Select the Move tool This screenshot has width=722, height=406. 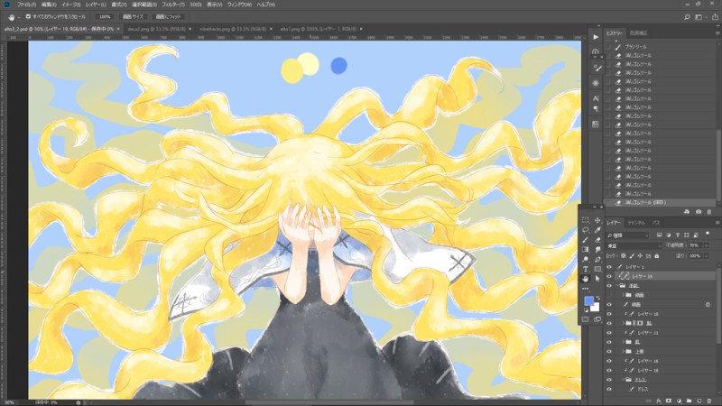(x=597, y=220)
